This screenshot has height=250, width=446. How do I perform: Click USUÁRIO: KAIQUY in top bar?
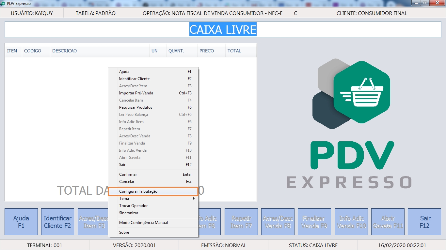click(x=32, y=13)
